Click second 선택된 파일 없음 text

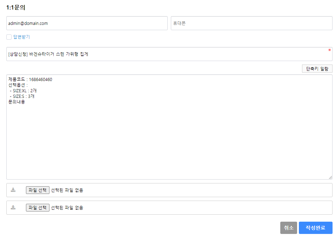pos(67,208)
